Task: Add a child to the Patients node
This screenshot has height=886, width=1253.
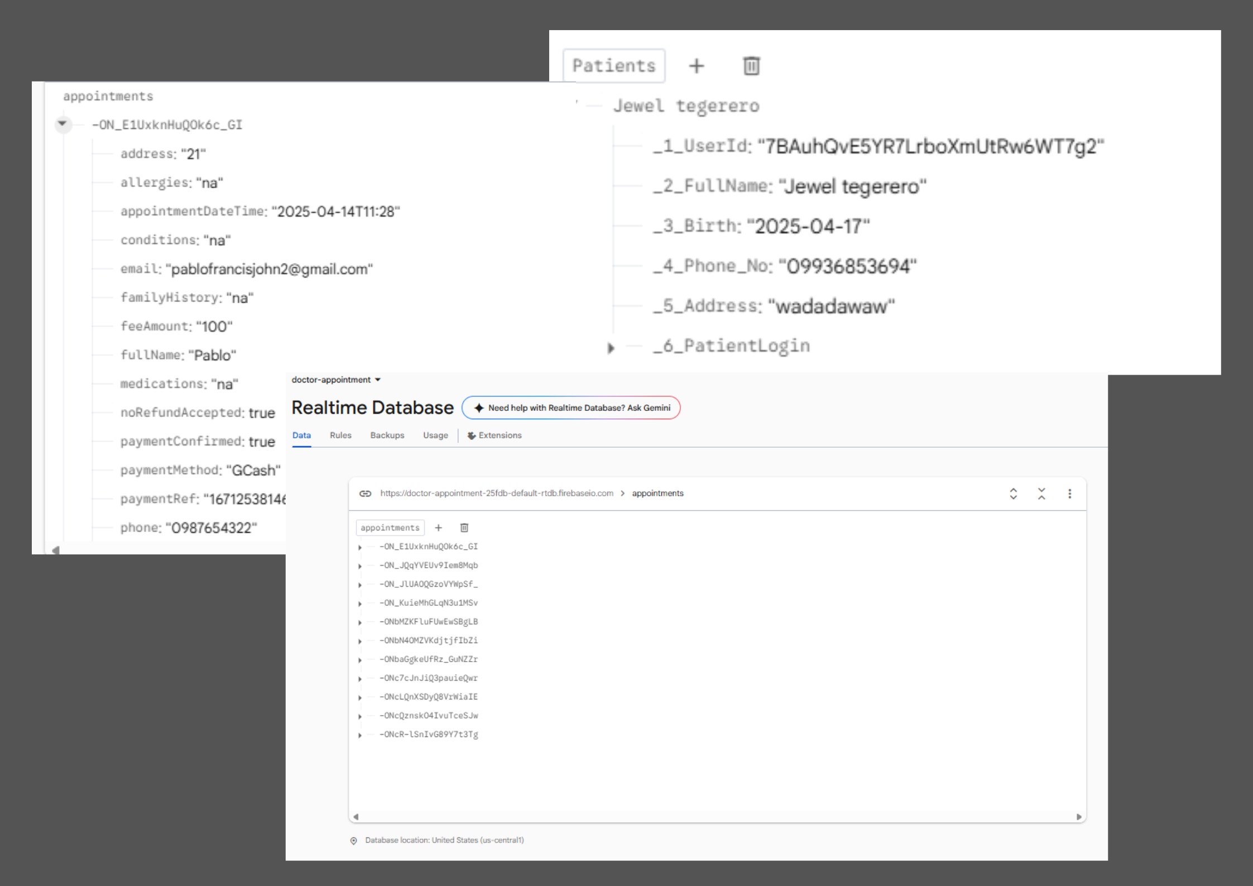Action: [x=696, y=66]
